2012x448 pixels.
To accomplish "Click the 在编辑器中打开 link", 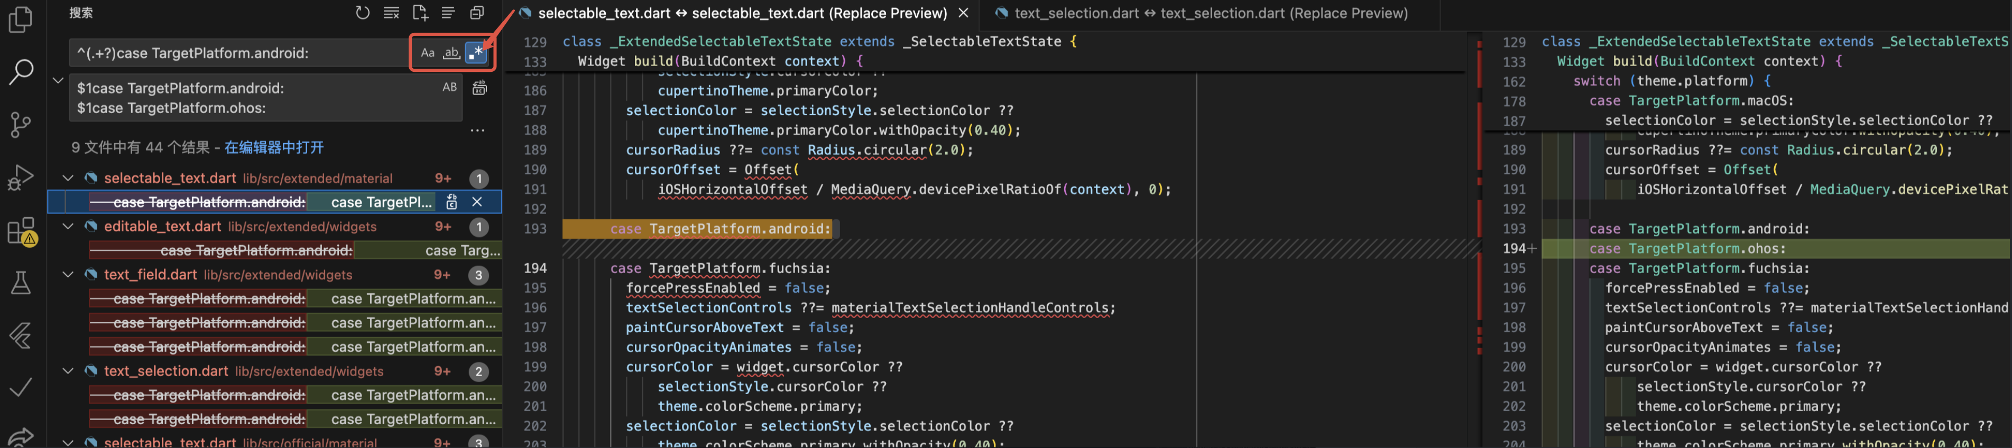I will 273,147.
